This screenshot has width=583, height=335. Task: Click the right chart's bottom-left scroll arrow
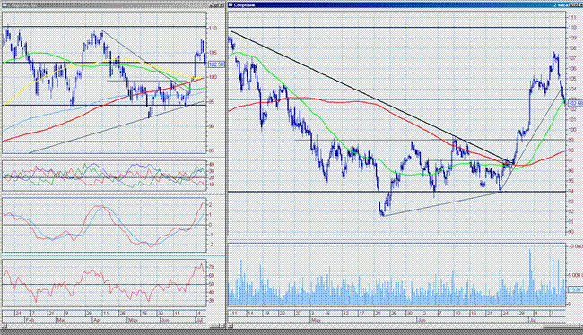click(231, 326)
